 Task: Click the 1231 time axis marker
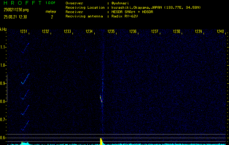(x=24, y=31)
